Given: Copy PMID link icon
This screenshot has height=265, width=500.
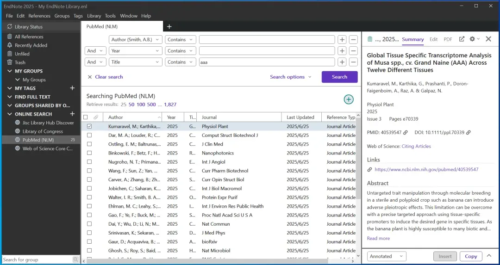Looking at the screenshot, I should click(405, 132).
